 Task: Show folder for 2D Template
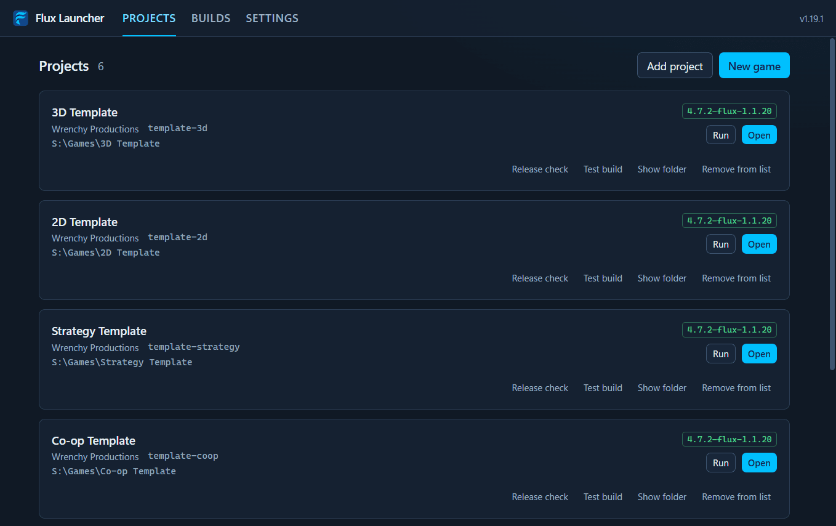click(x=662, y=278)
